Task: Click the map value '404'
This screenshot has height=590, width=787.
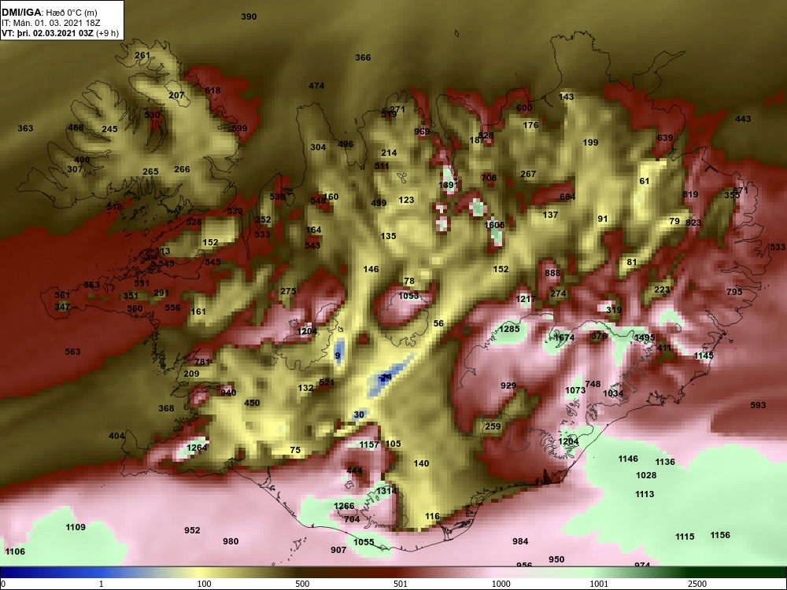Action: click(116, 436)
